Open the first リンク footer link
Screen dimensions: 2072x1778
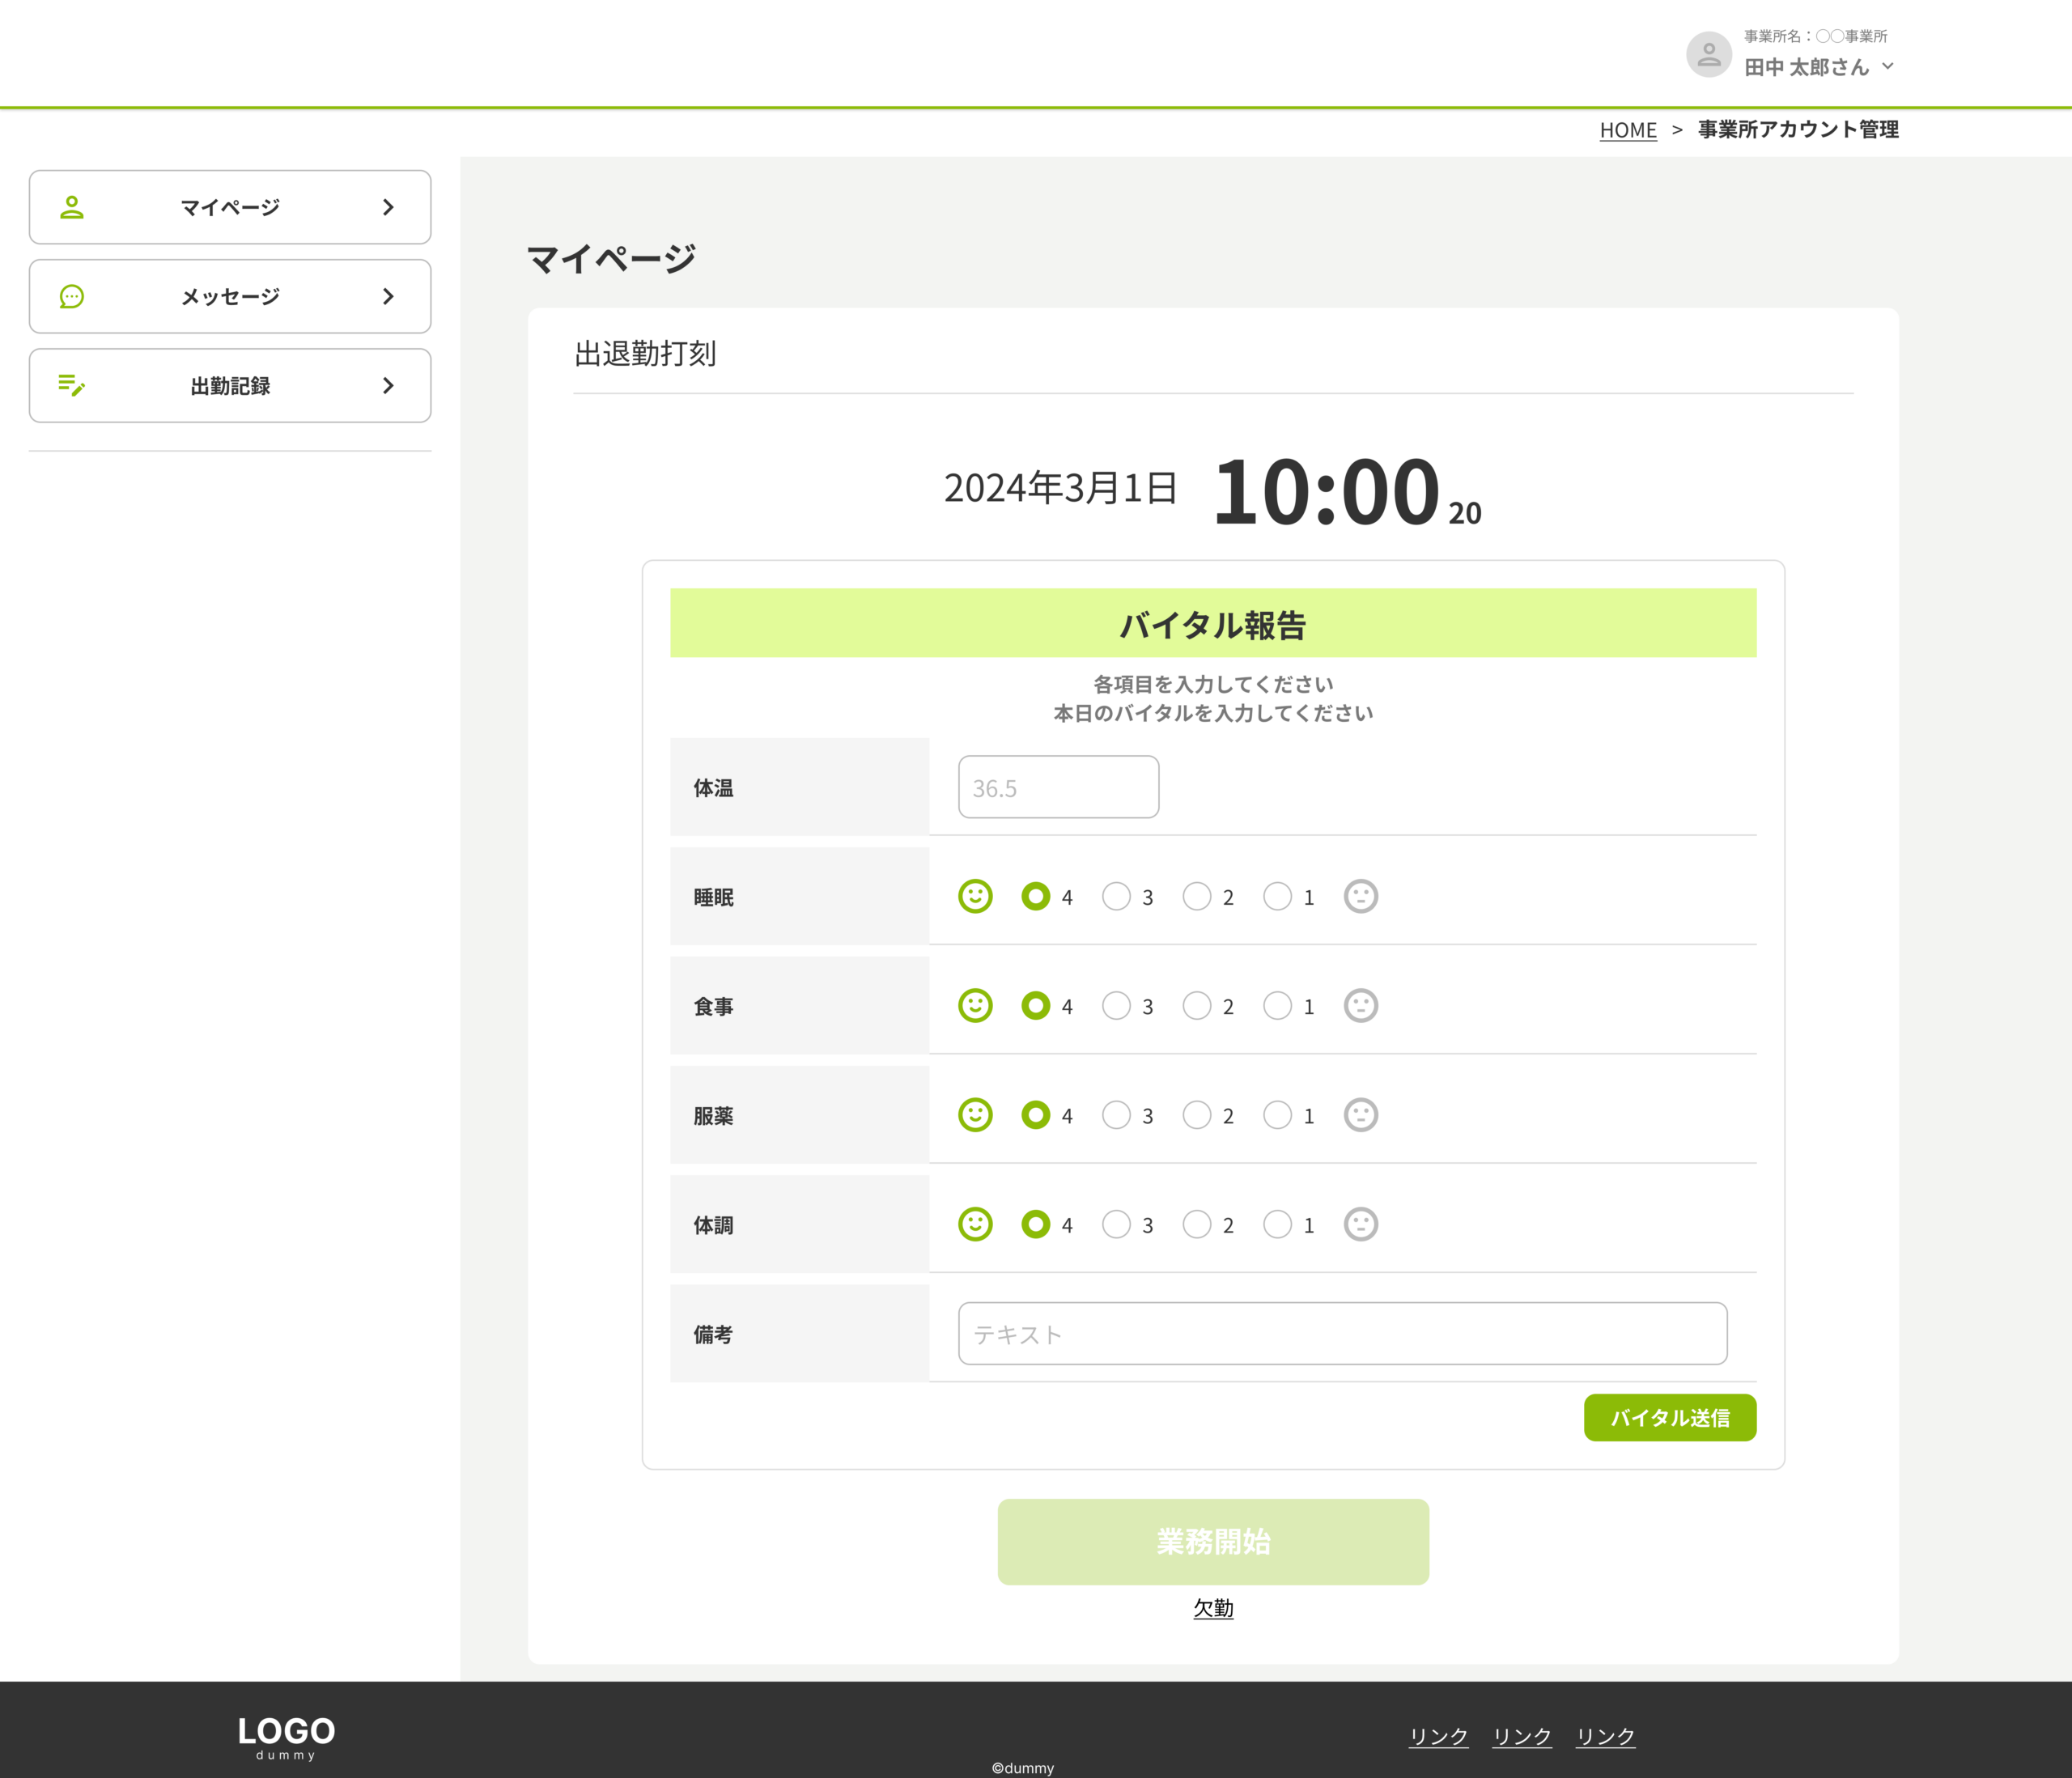[x=1438, y=1736]
